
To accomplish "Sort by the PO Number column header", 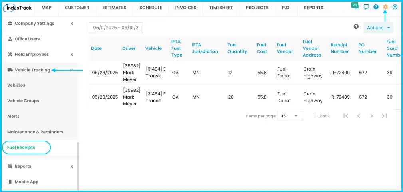I will 367,48.
